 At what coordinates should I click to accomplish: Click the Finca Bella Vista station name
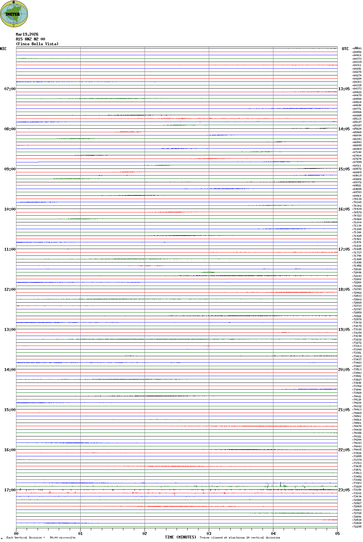click(37, 44)
